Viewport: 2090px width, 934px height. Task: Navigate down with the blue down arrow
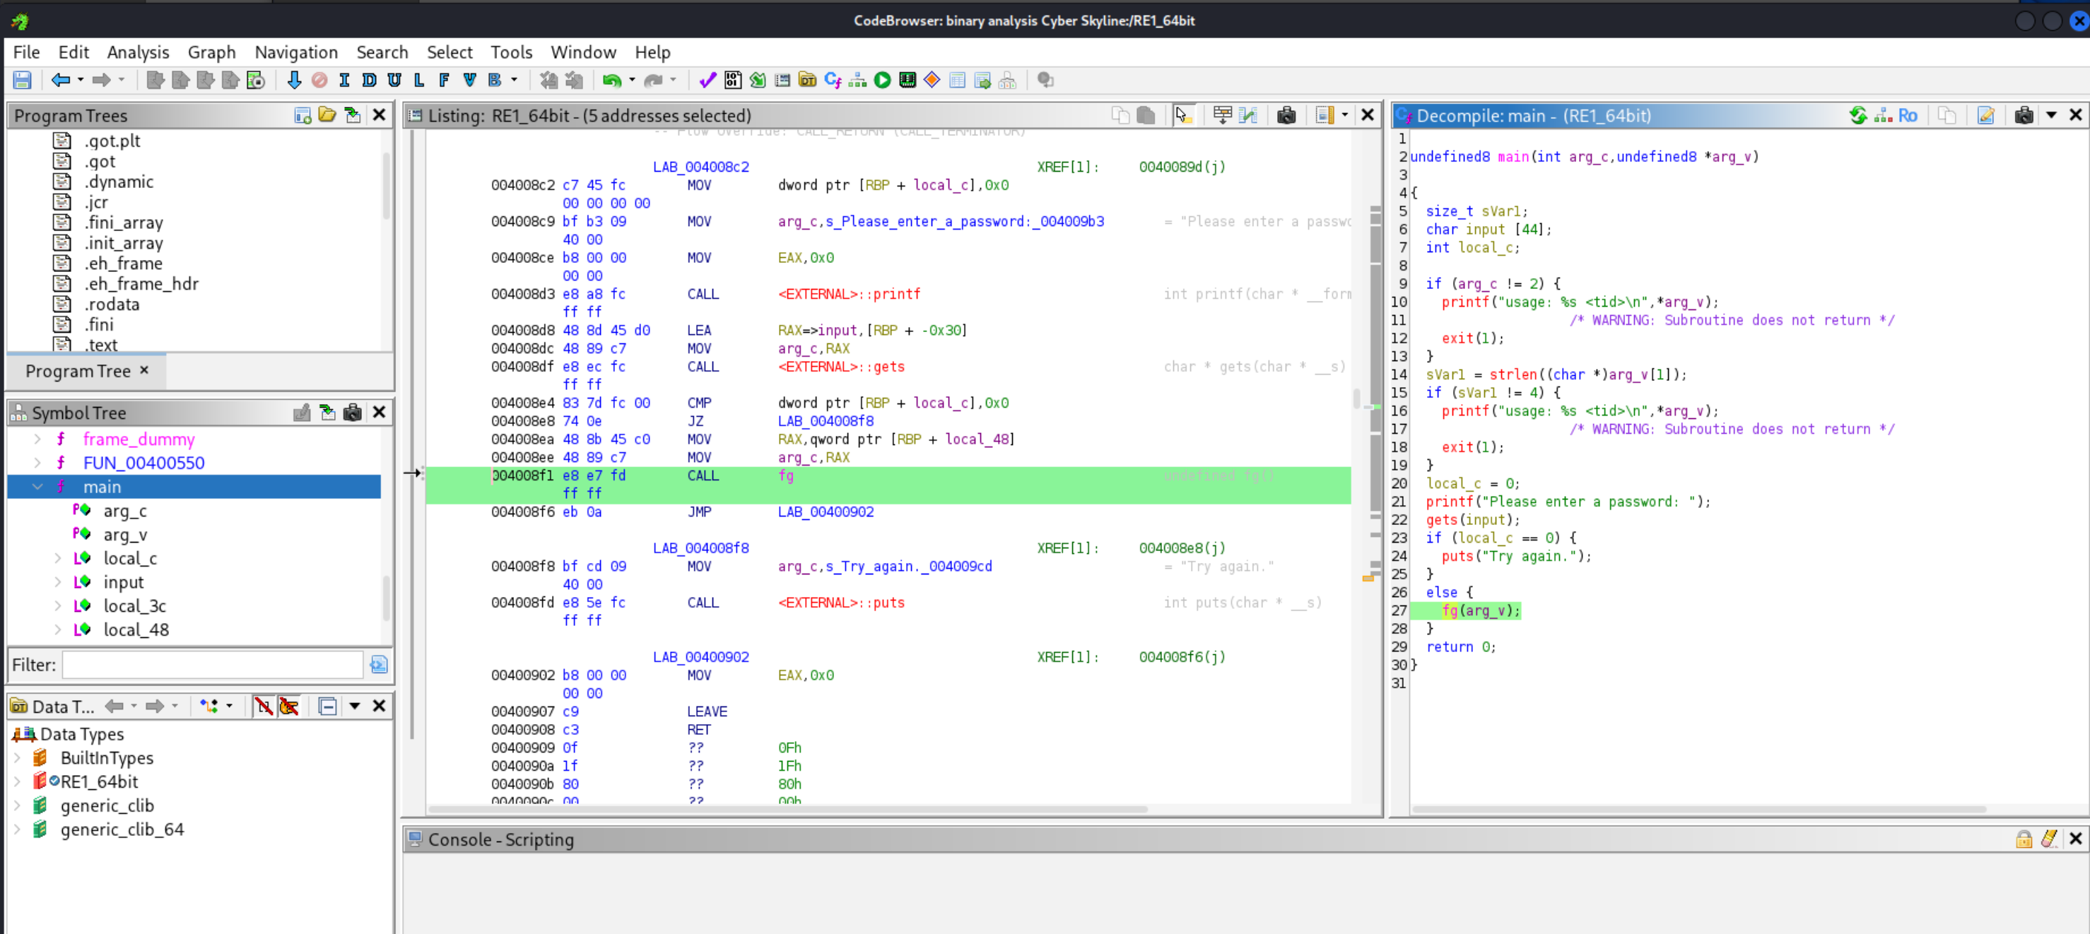[x=294, y=79]
